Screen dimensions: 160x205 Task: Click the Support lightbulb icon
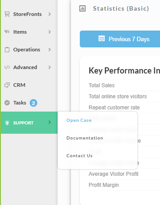7,123
